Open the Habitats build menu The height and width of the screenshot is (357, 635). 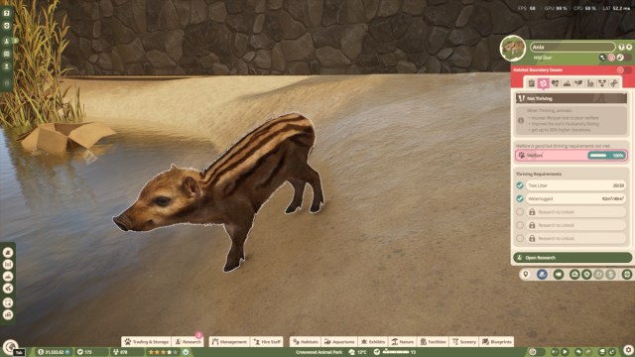click(x=306, y=341)
